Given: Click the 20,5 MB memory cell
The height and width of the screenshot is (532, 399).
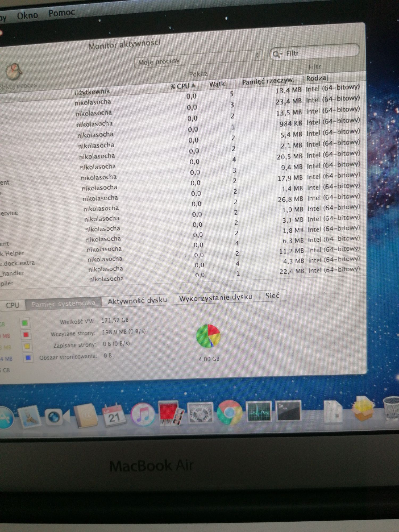Looking at the screenshot, I should [x=290, y=157].
